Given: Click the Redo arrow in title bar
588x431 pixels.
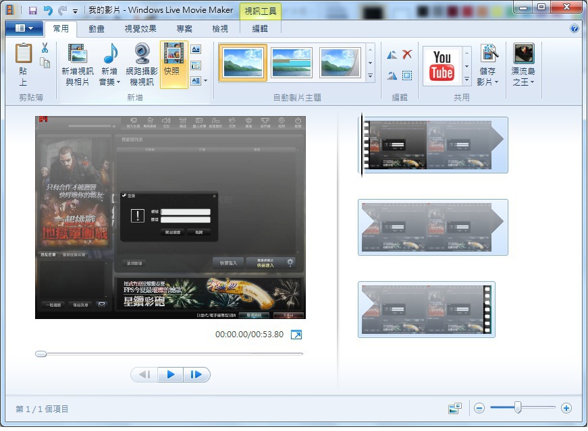Looking at the screenshot, I should [62, 11].
